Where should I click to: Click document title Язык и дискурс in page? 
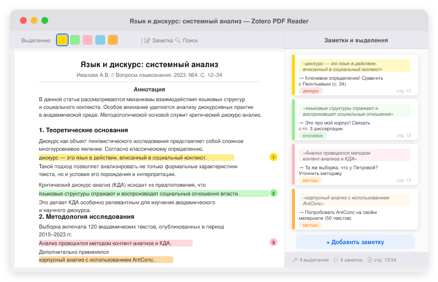[x=149, y=65]
